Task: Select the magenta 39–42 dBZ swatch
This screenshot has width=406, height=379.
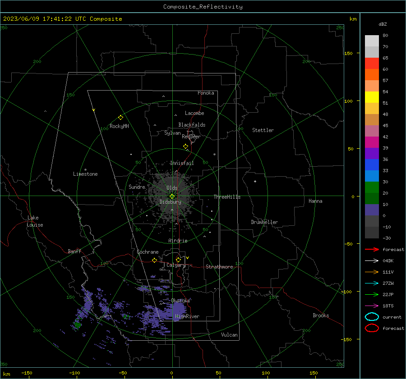Action: [372, 142]
